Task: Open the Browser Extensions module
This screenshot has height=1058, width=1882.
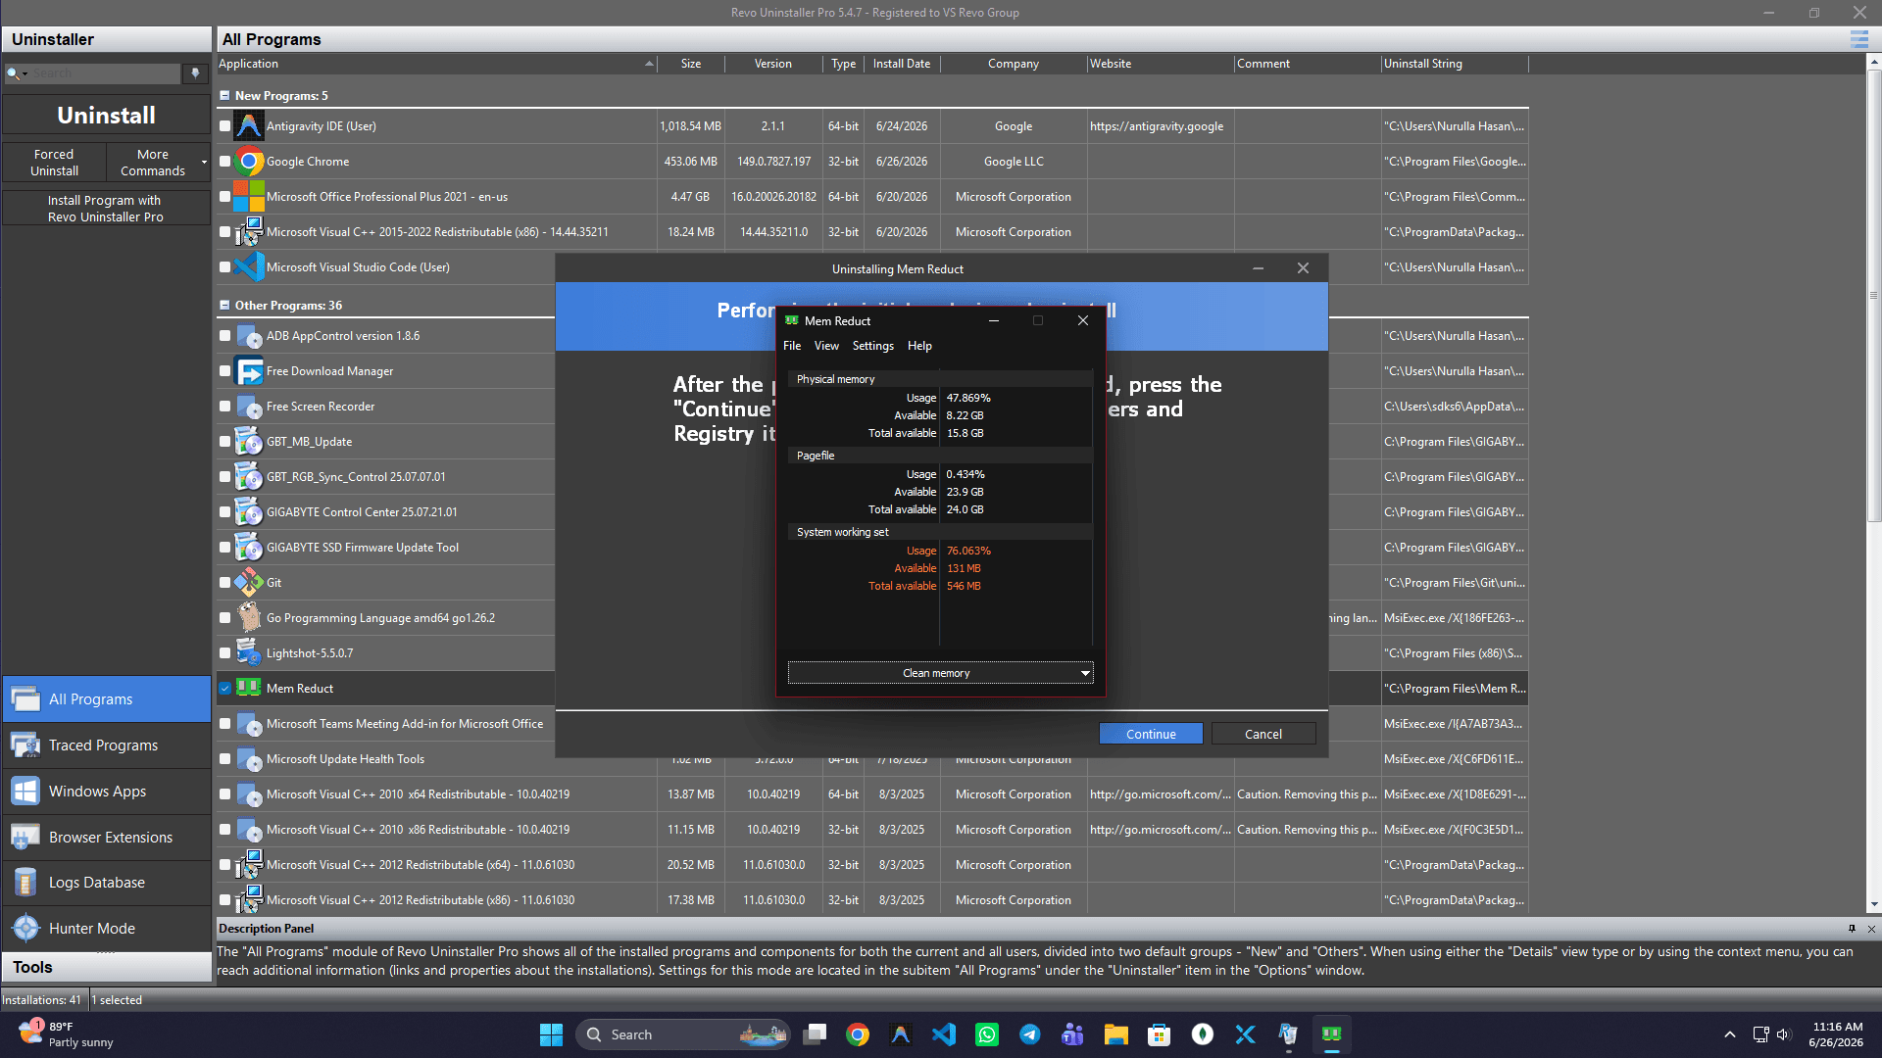Action: 106,837
